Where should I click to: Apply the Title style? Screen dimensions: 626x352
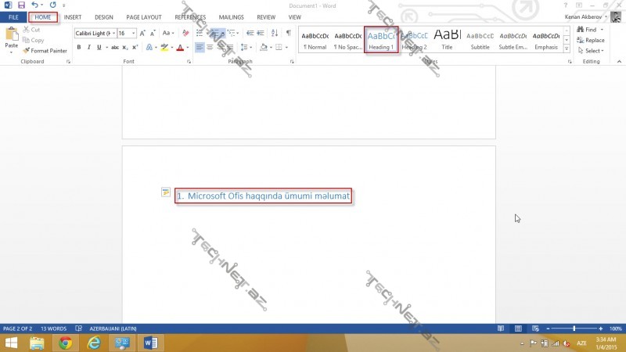pos(447,39)
